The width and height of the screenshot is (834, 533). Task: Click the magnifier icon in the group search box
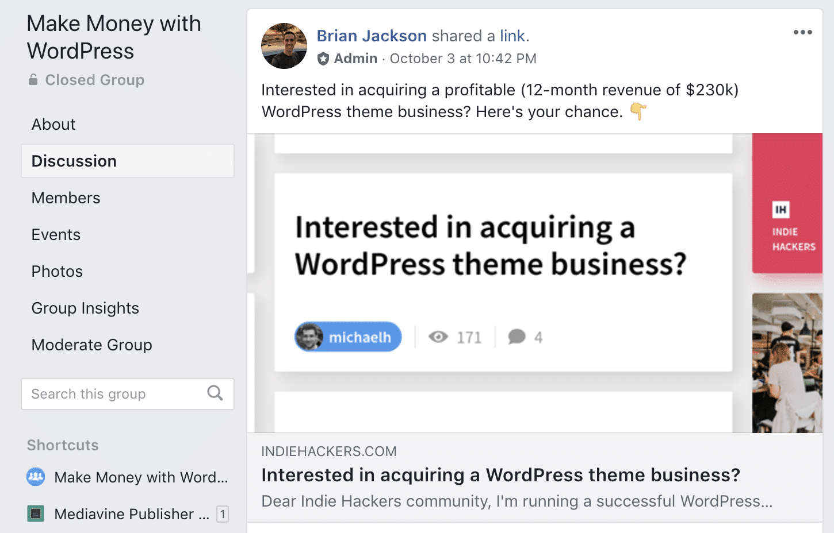pyautogui.click(x=215, y=393)
